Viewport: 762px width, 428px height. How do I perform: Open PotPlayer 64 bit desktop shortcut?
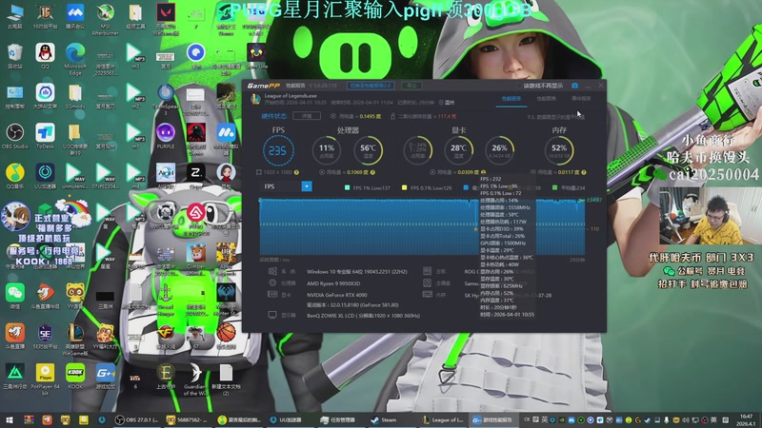click(45, 379)
